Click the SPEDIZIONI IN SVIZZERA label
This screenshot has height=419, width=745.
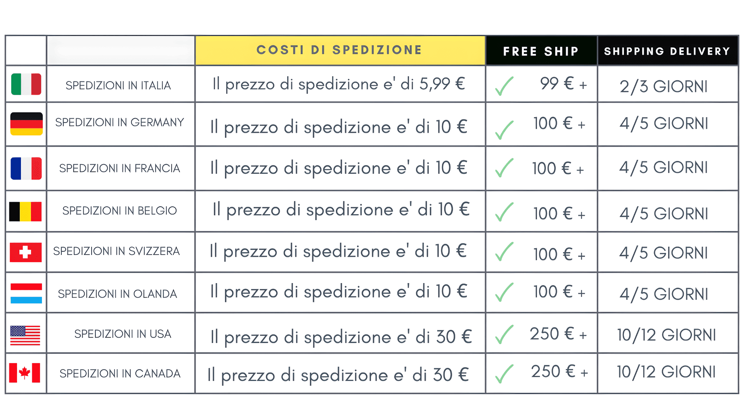[116, 251]
